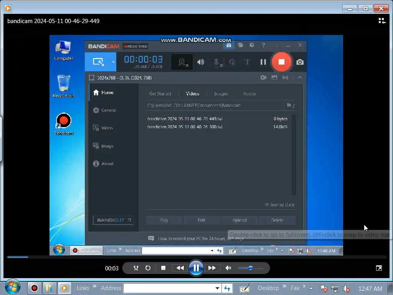Click the Delete button in Bandicam
This screenshot has width=393, height=295.
[x=277, y=220]
